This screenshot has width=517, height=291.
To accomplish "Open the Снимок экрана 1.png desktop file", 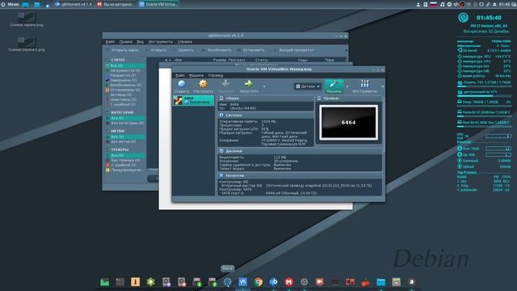I will pyautogui.click(x=27, y=44).
